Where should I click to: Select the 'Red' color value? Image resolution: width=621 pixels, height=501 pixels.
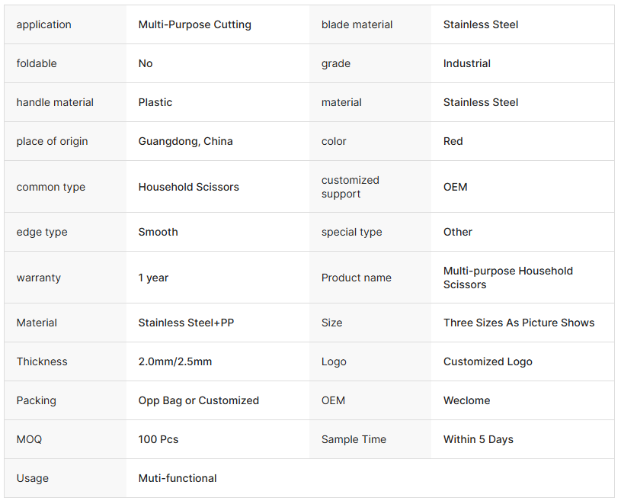click(x=453, y=141)
